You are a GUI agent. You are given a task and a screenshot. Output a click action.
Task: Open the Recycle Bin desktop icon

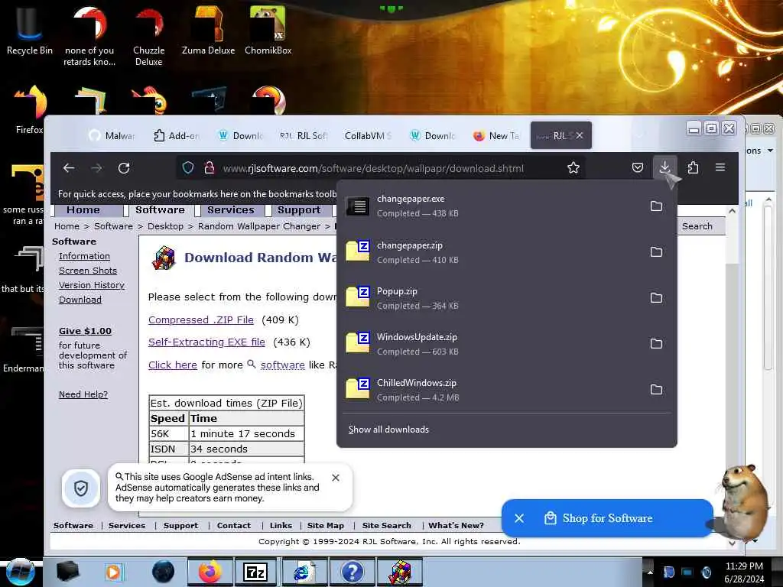[x=30, y=30]
